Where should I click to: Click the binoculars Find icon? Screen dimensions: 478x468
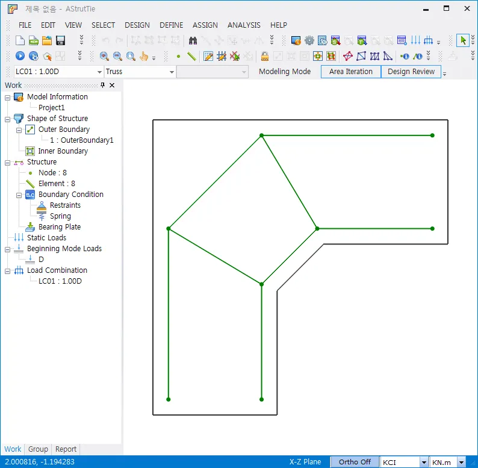193,40
